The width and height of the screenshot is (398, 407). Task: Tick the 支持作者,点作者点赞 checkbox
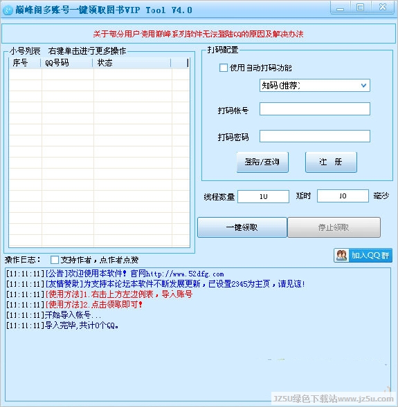[55, 260]
